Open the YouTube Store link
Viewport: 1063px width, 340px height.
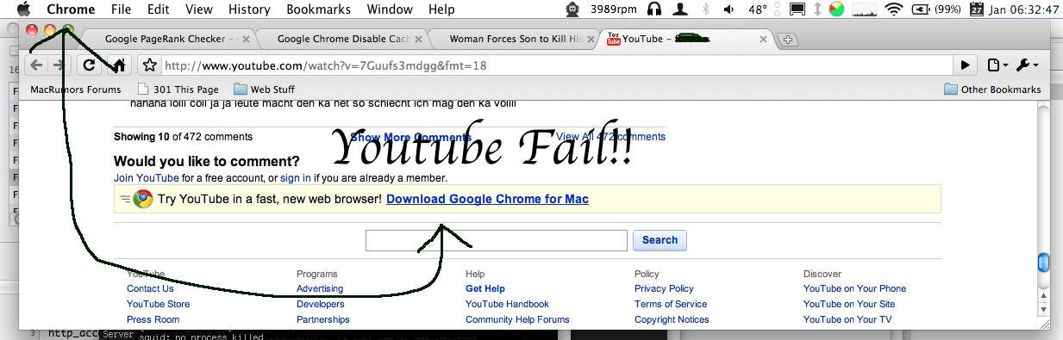[158, 305]
